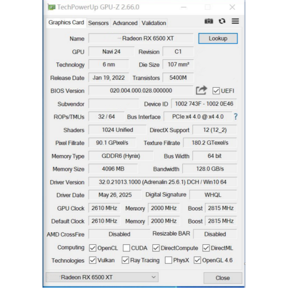This screenshot has width=288, height=288.
Task: Click the BIOS Version field 020.004.000.028.000000
Action: click(141, 90)
